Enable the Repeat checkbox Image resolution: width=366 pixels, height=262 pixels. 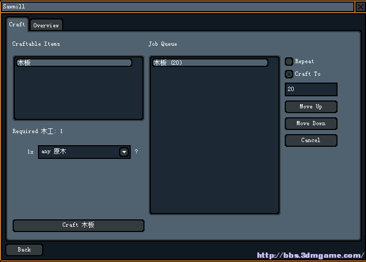(288, 62)
